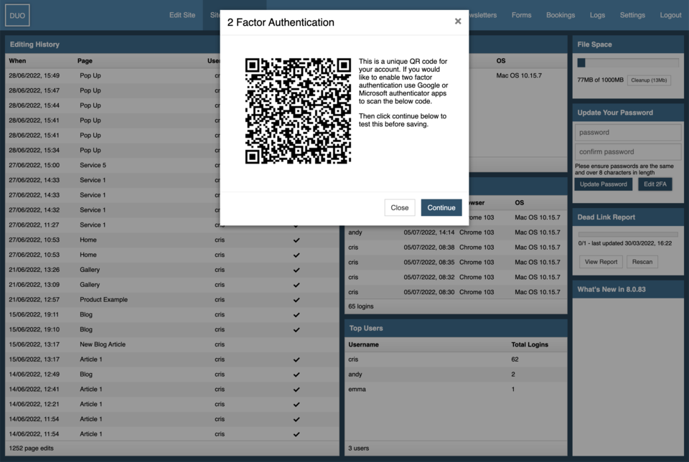Click the QR code image

click(x=298, y=110)
